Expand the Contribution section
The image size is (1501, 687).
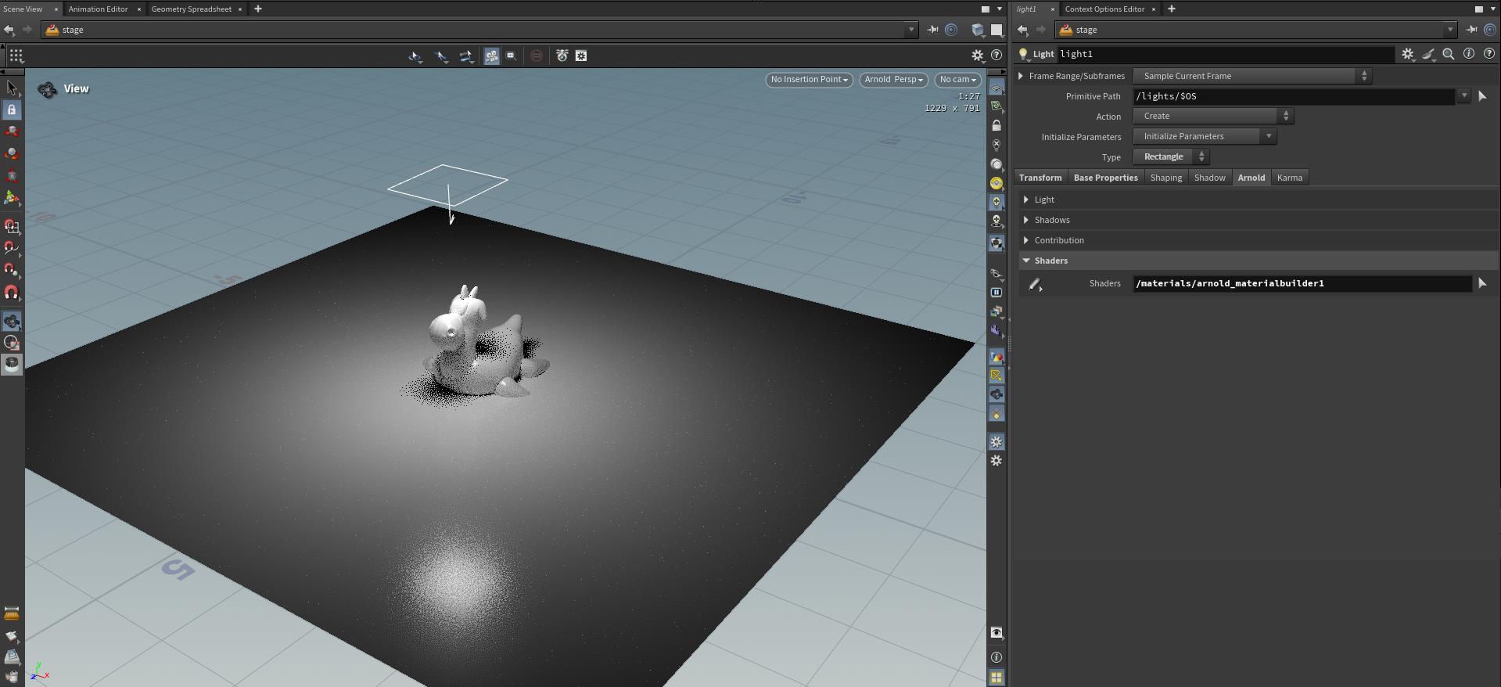pos(1059,240)
